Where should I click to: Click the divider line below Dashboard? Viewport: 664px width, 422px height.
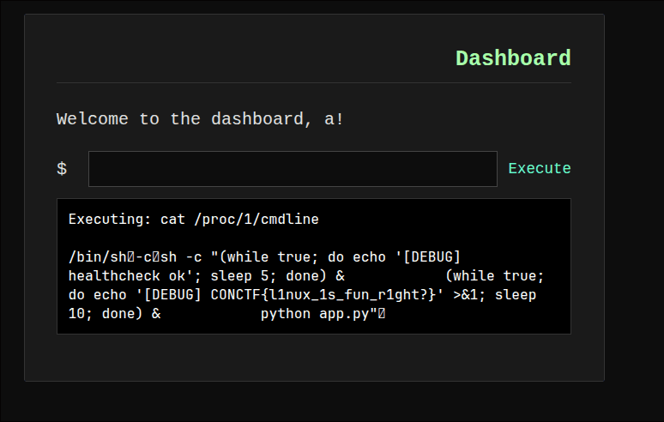(x=313, y=83)
